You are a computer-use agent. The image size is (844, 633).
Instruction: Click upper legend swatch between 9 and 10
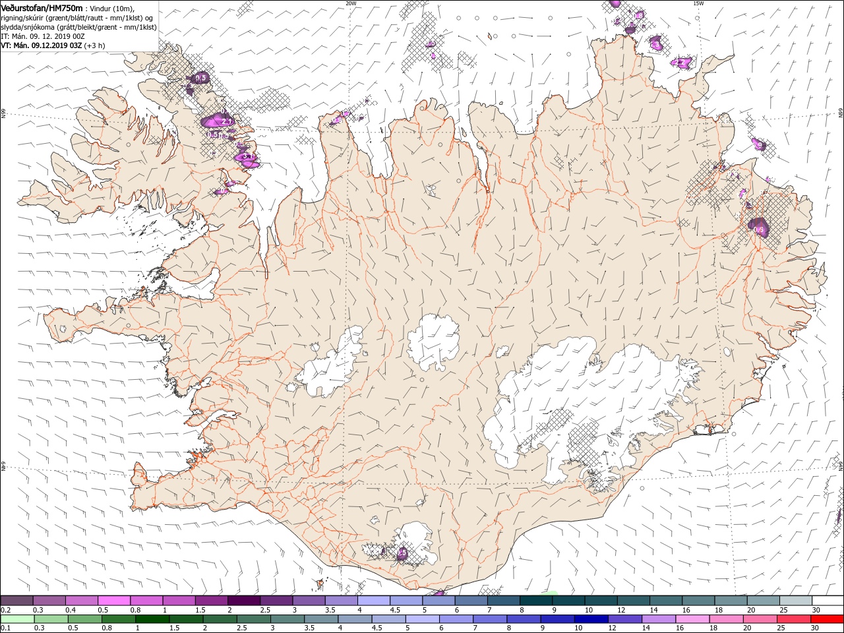click(568, 601)
